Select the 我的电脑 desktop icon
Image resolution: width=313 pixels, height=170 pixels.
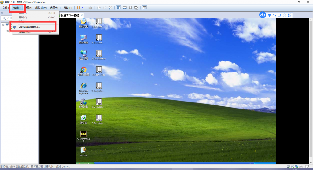point(83,39)
